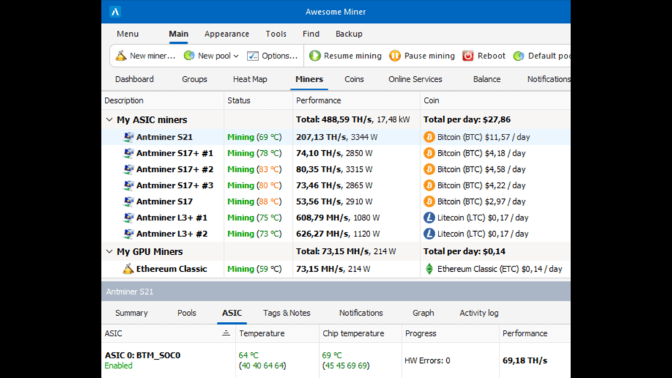Open the Heat Map view tab
The width and height of the screenshot is (672, 378).
point(250,79)
